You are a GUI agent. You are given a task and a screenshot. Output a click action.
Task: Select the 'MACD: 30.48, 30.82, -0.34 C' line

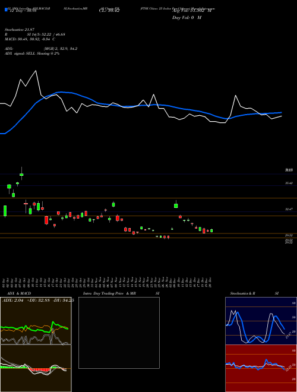coord(30,39)
